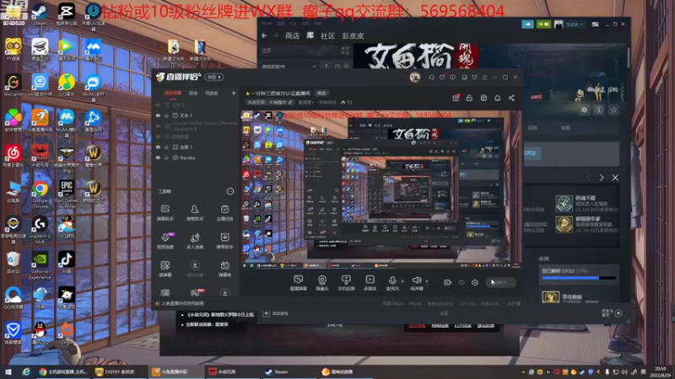Viewport: 675px width, 379px height.
Task: Open Steam account name dropdown
Action: pyautogui.click(x=575, y=24)
